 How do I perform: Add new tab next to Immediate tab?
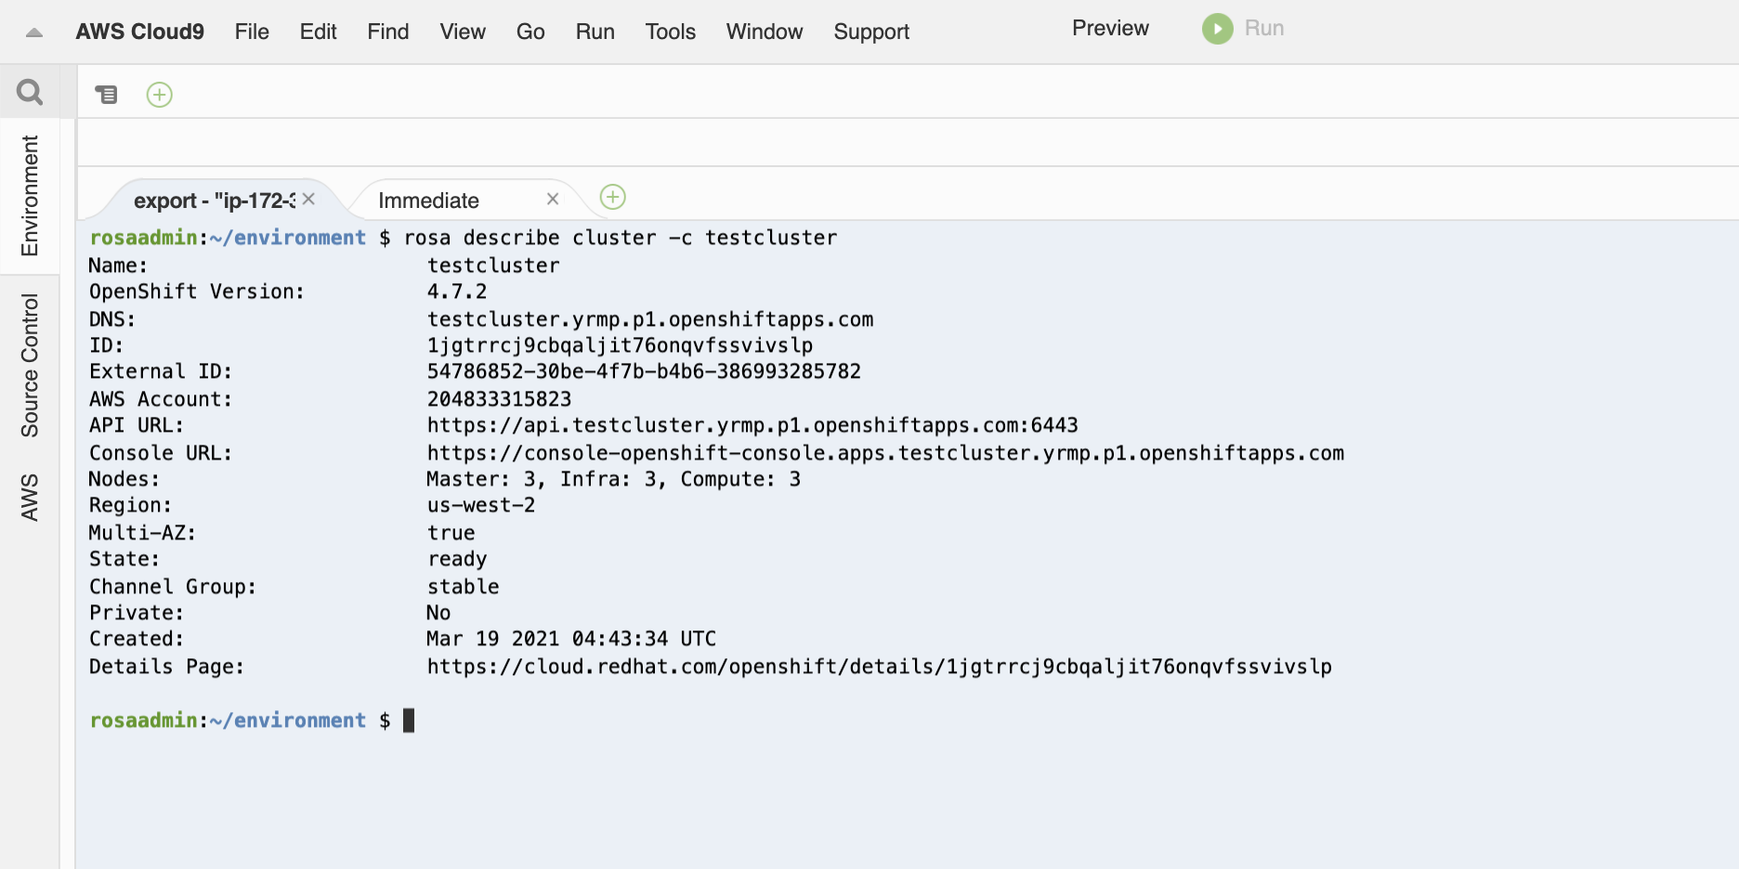[x=613, y=197]
